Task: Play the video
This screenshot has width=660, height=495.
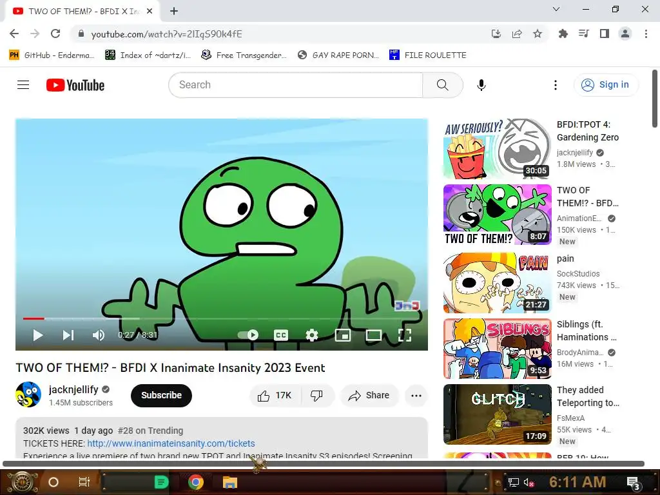Action: coord(38,335)
